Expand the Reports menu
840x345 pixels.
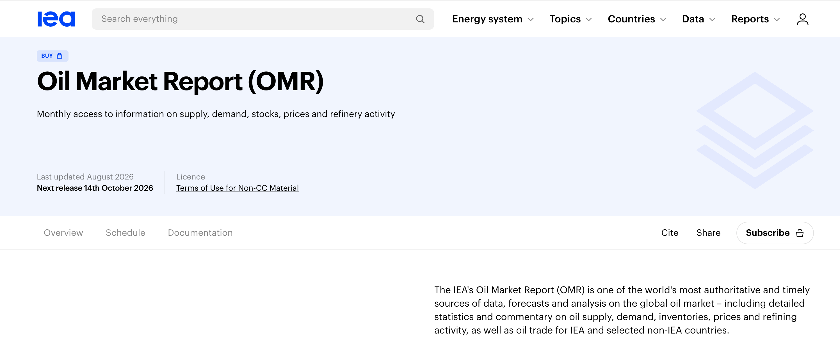[x=755, y=19]
